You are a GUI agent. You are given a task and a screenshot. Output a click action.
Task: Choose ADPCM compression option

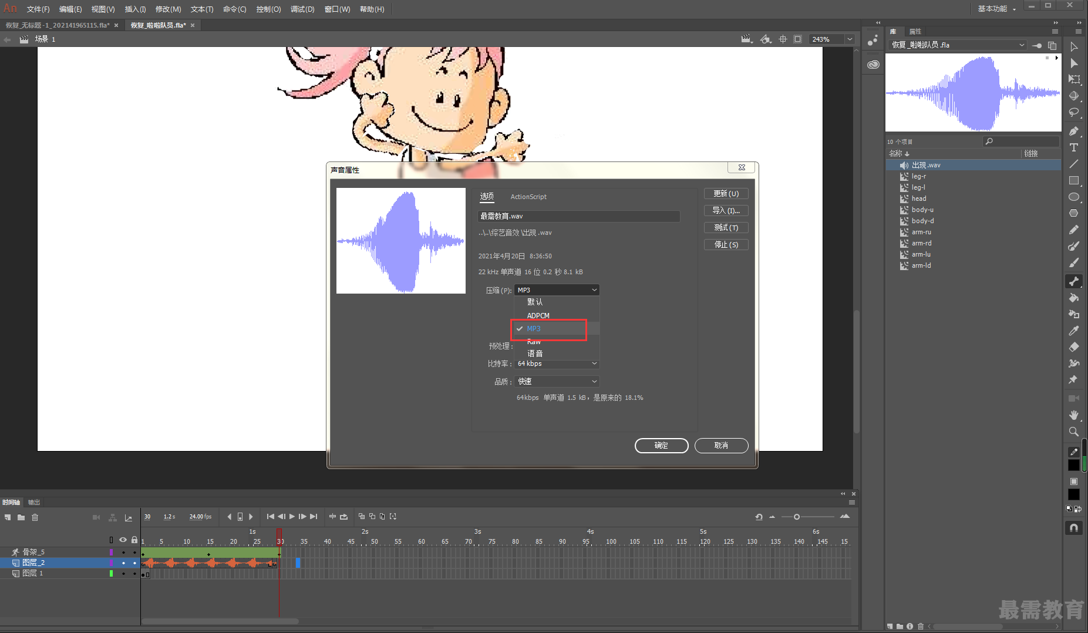(557, 316)
